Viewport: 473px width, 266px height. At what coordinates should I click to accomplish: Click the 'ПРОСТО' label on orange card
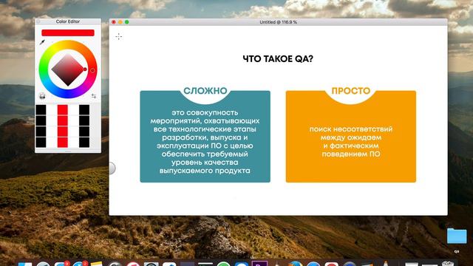[x=351, y=91]
